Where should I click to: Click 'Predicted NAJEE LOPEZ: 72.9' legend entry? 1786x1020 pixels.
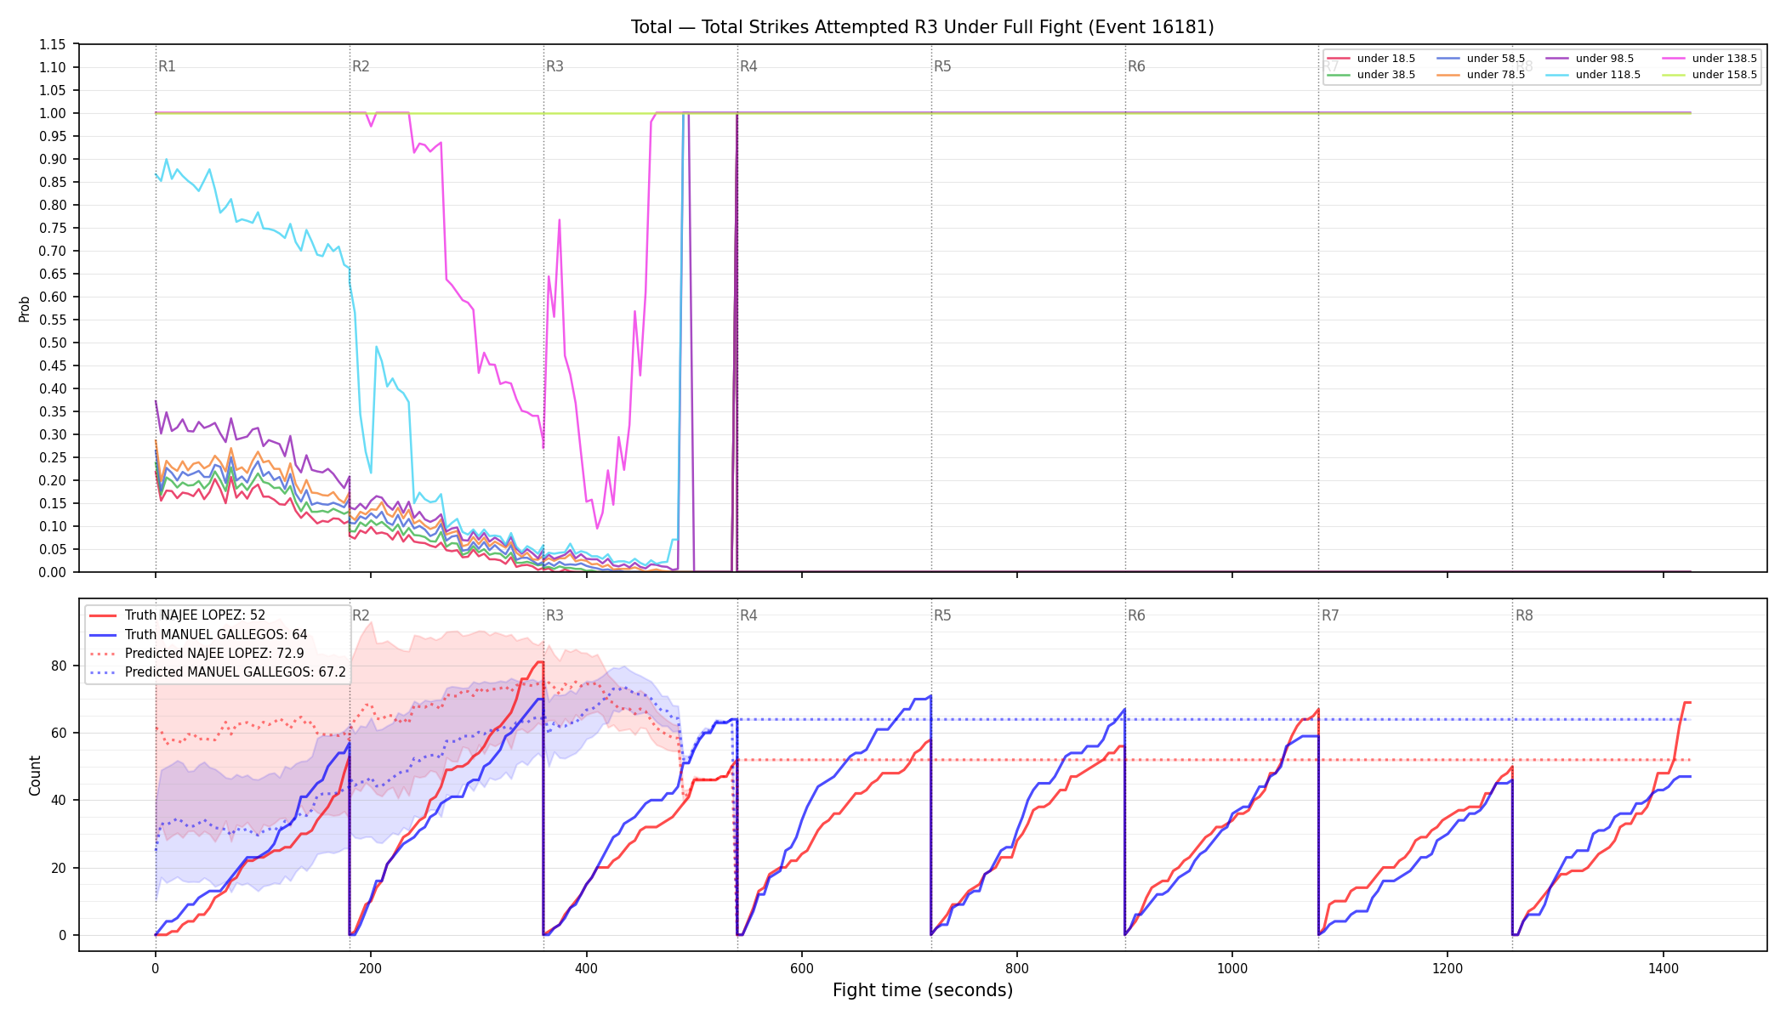(x=196, y=654)
